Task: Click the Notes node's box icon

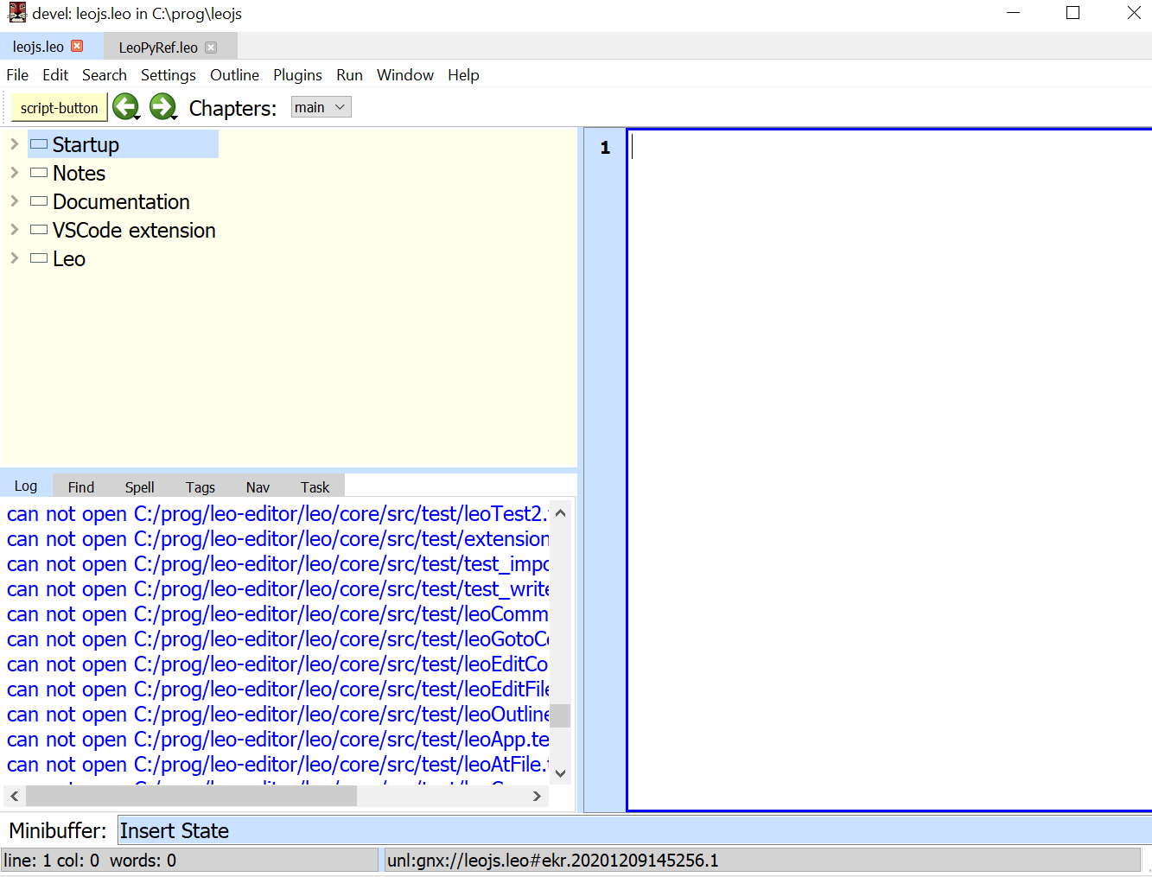Action: pyautogui.click(x=38, y=172)
